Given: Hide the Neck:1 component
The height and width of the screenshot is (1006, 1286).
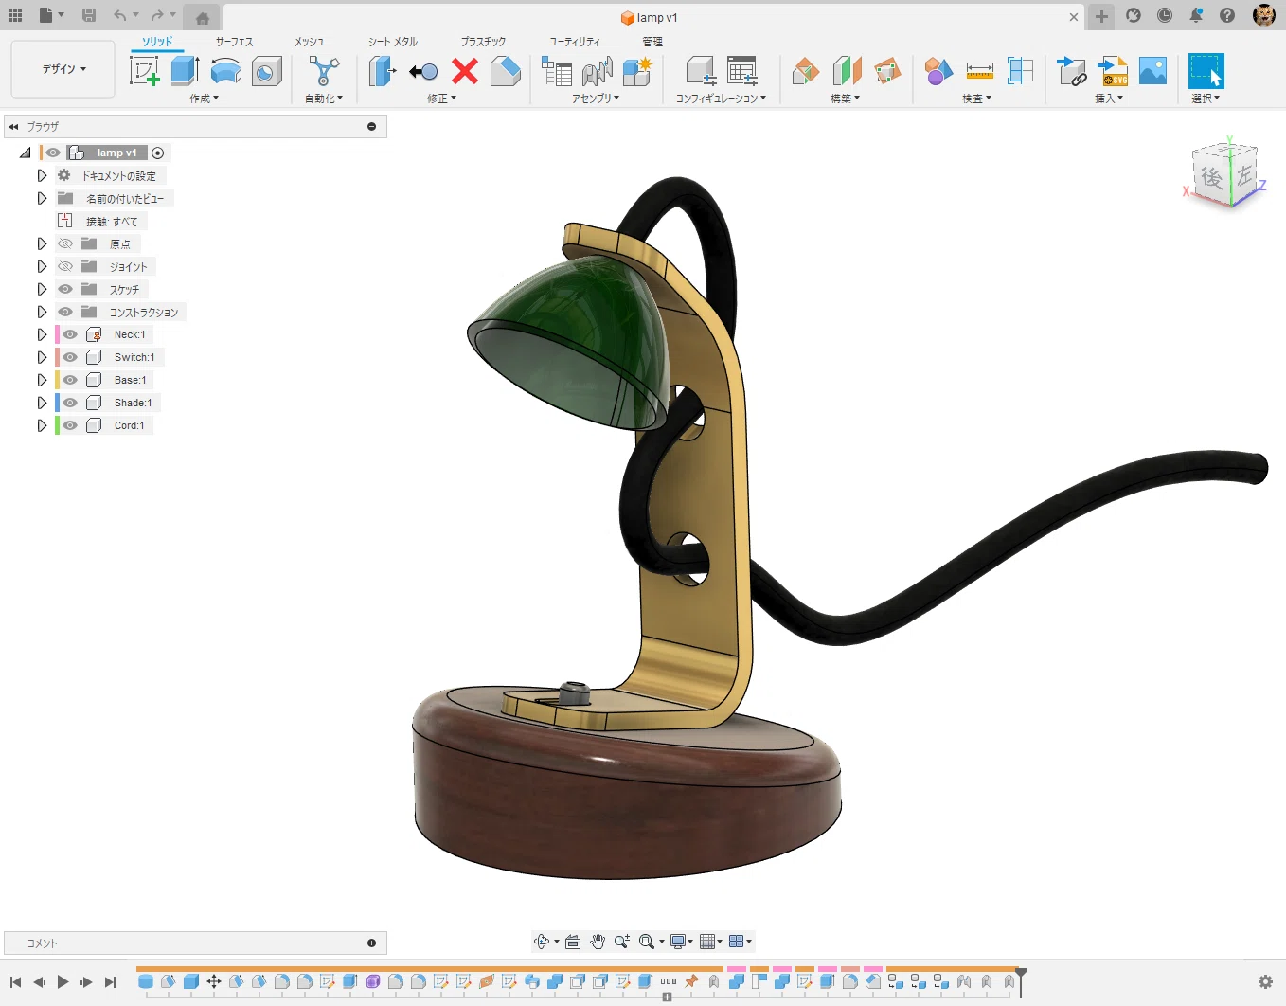Looking at the screenshot, I should (70, 334).
